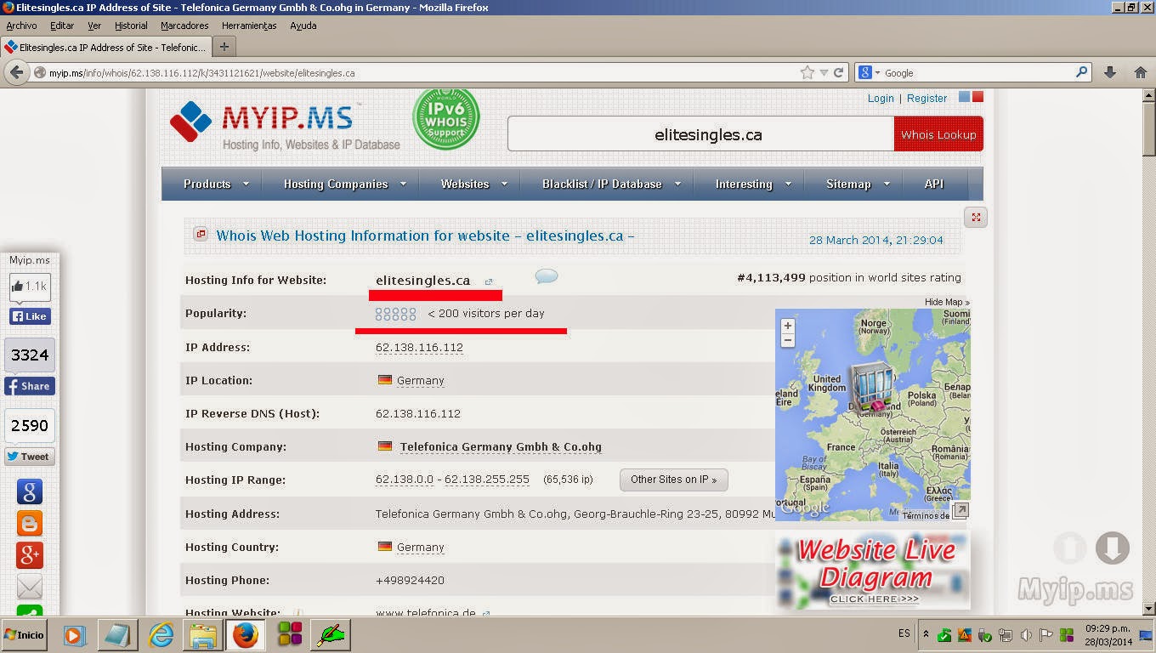The height and width of the screenshot is (653, 1156).
Task: Open the 62.138.116.112 IP address link
Action: coord(419,347)
